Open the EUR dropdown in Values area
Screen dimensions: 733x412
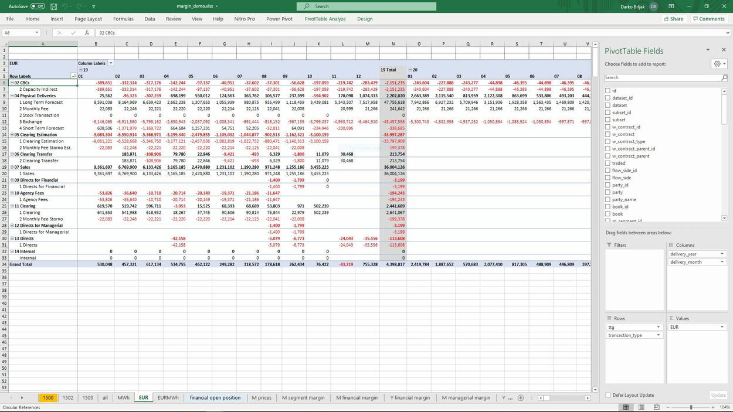coord(722,326)
